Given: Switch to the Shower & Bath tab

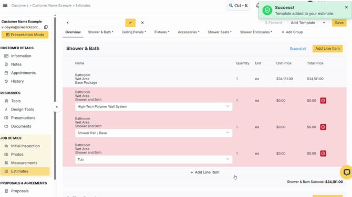Looking at the screenshot, I should point(100,32).
